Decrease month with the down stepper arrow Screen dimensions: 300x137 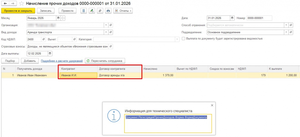click(63, 19)
